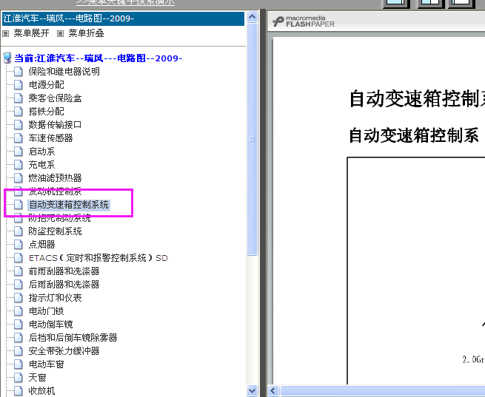Screen dimensions: 485x397
Task: Click page icon next to ETACS entry
Action: click(x=19, y=258)
